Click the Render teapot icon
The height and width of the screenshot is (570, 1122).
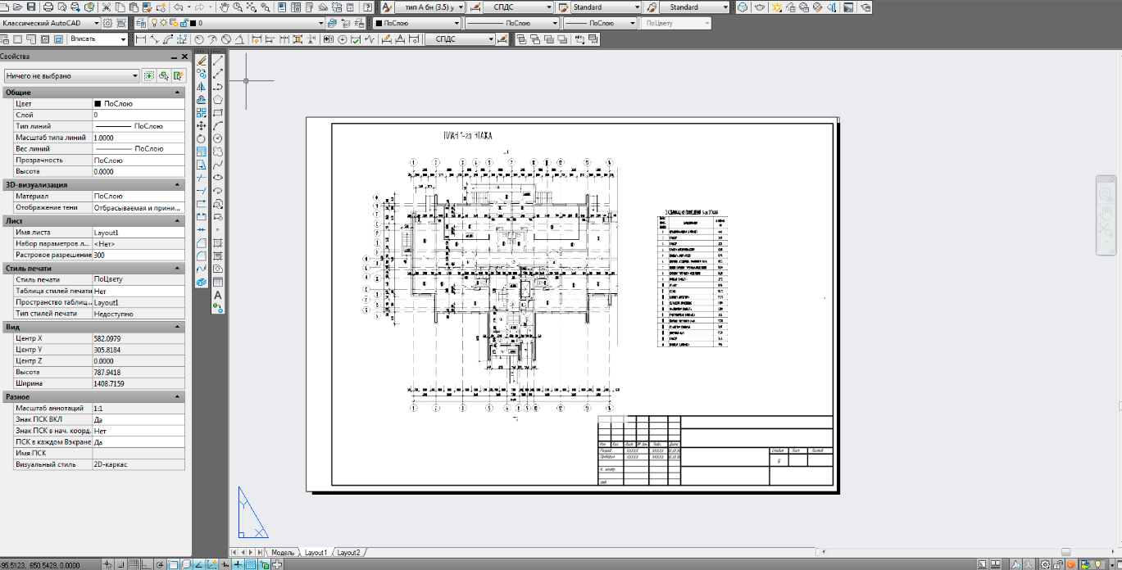coord(760,7)
